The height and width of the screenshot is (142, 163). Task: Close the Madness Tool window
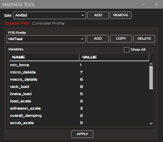point(156,4)
